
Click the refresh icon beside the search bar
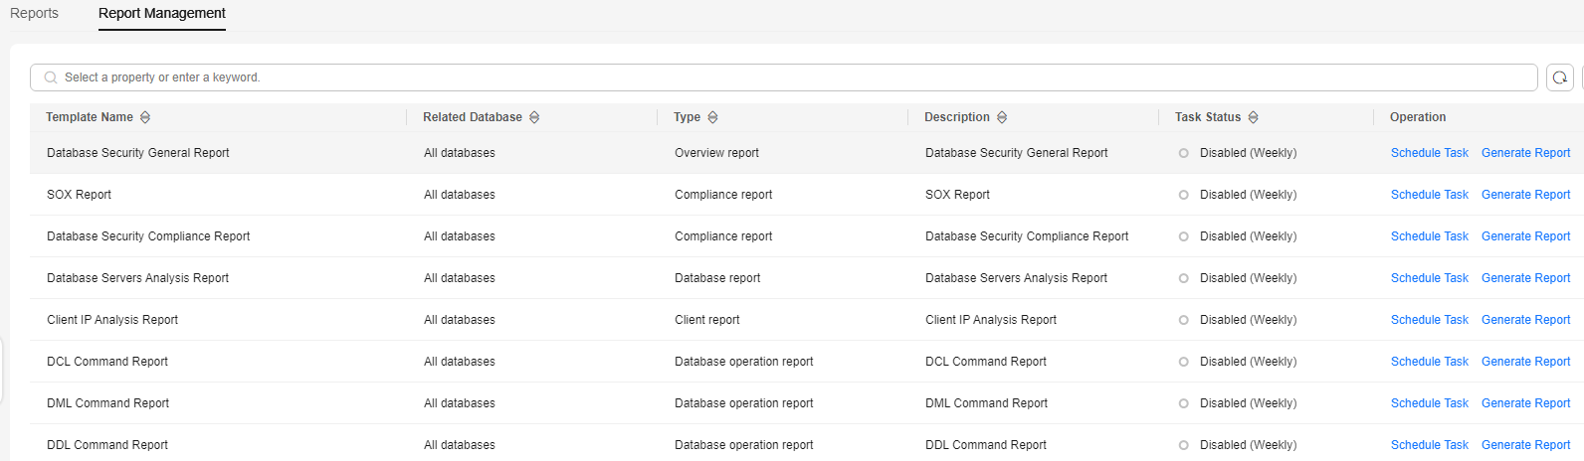pyautogui.click(x=1559, y=77)
